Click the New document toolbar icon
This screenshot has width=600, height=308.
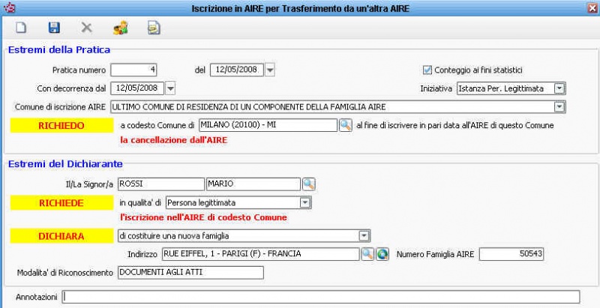(x=21, y=28)
